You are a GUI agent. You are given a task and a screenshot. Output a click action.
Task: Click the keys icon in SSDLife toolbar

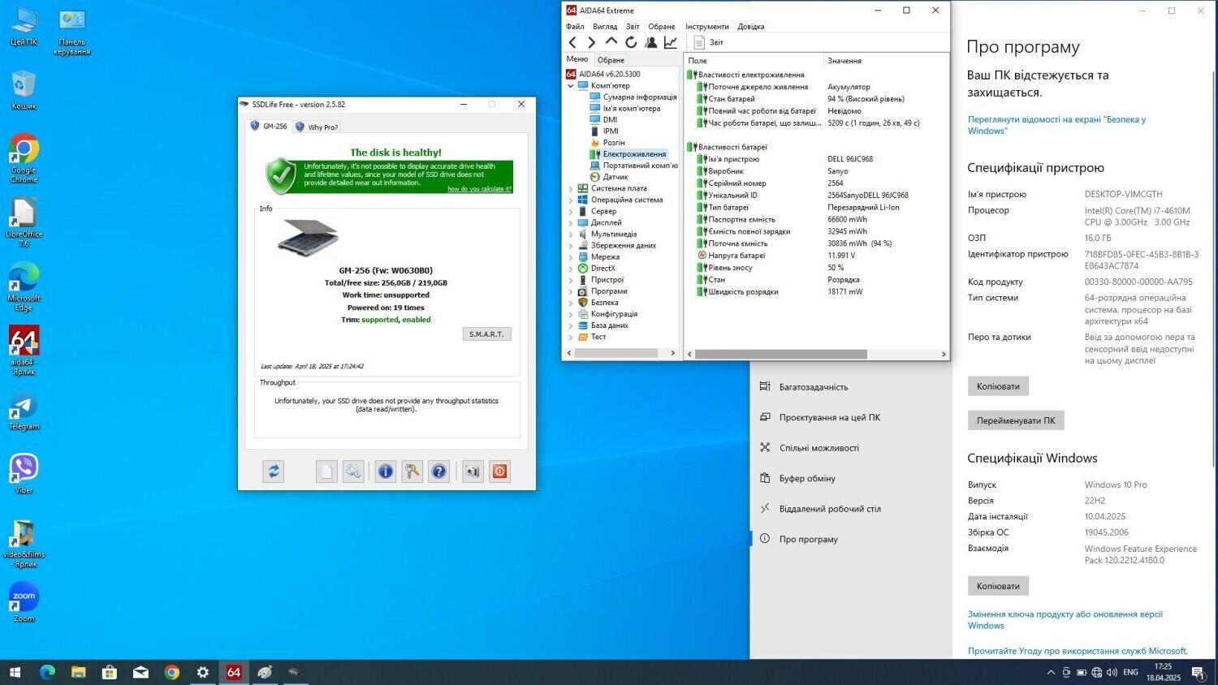click(x=412, y=472)
